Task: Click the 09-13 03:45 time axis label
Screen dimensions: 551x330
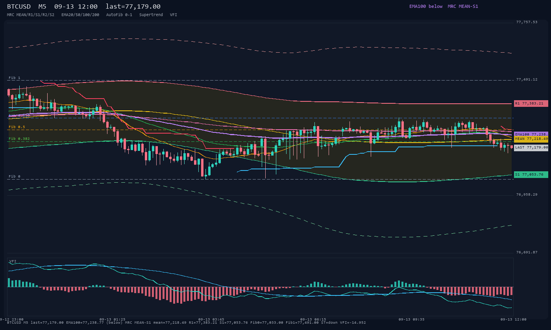Action: (x=211, y=319)
